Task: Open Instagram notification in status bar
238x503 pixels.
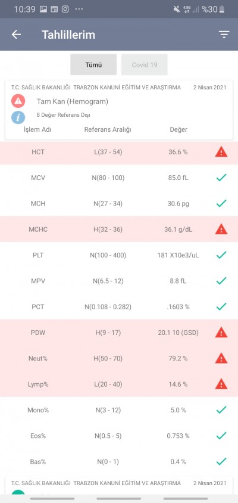Action: point(65,10)
